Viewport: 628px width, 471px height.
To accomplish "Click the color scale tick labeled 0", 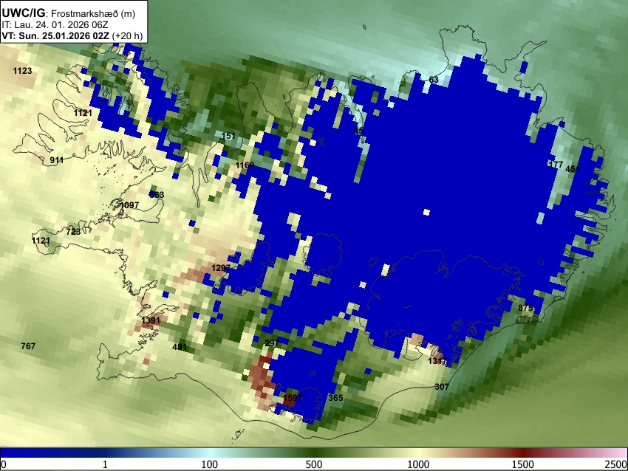I will (4, 464).
